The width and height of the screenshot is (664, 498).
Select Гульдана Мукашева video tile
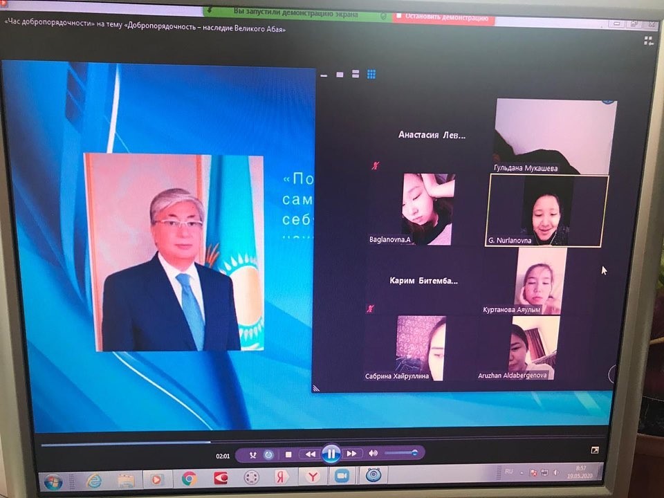(x=555, y=137)
